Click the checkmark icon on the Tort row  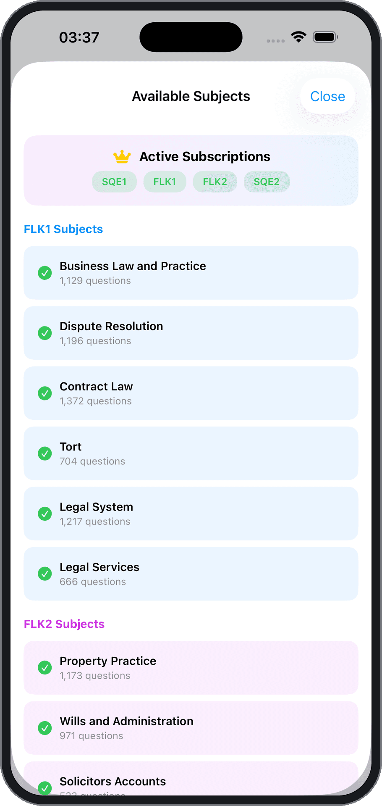(x=45, y=453)
